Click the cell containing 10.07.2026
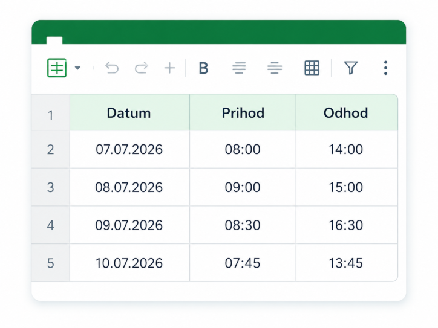The height and width of the screenshot is (328, 438). point(129,263)
